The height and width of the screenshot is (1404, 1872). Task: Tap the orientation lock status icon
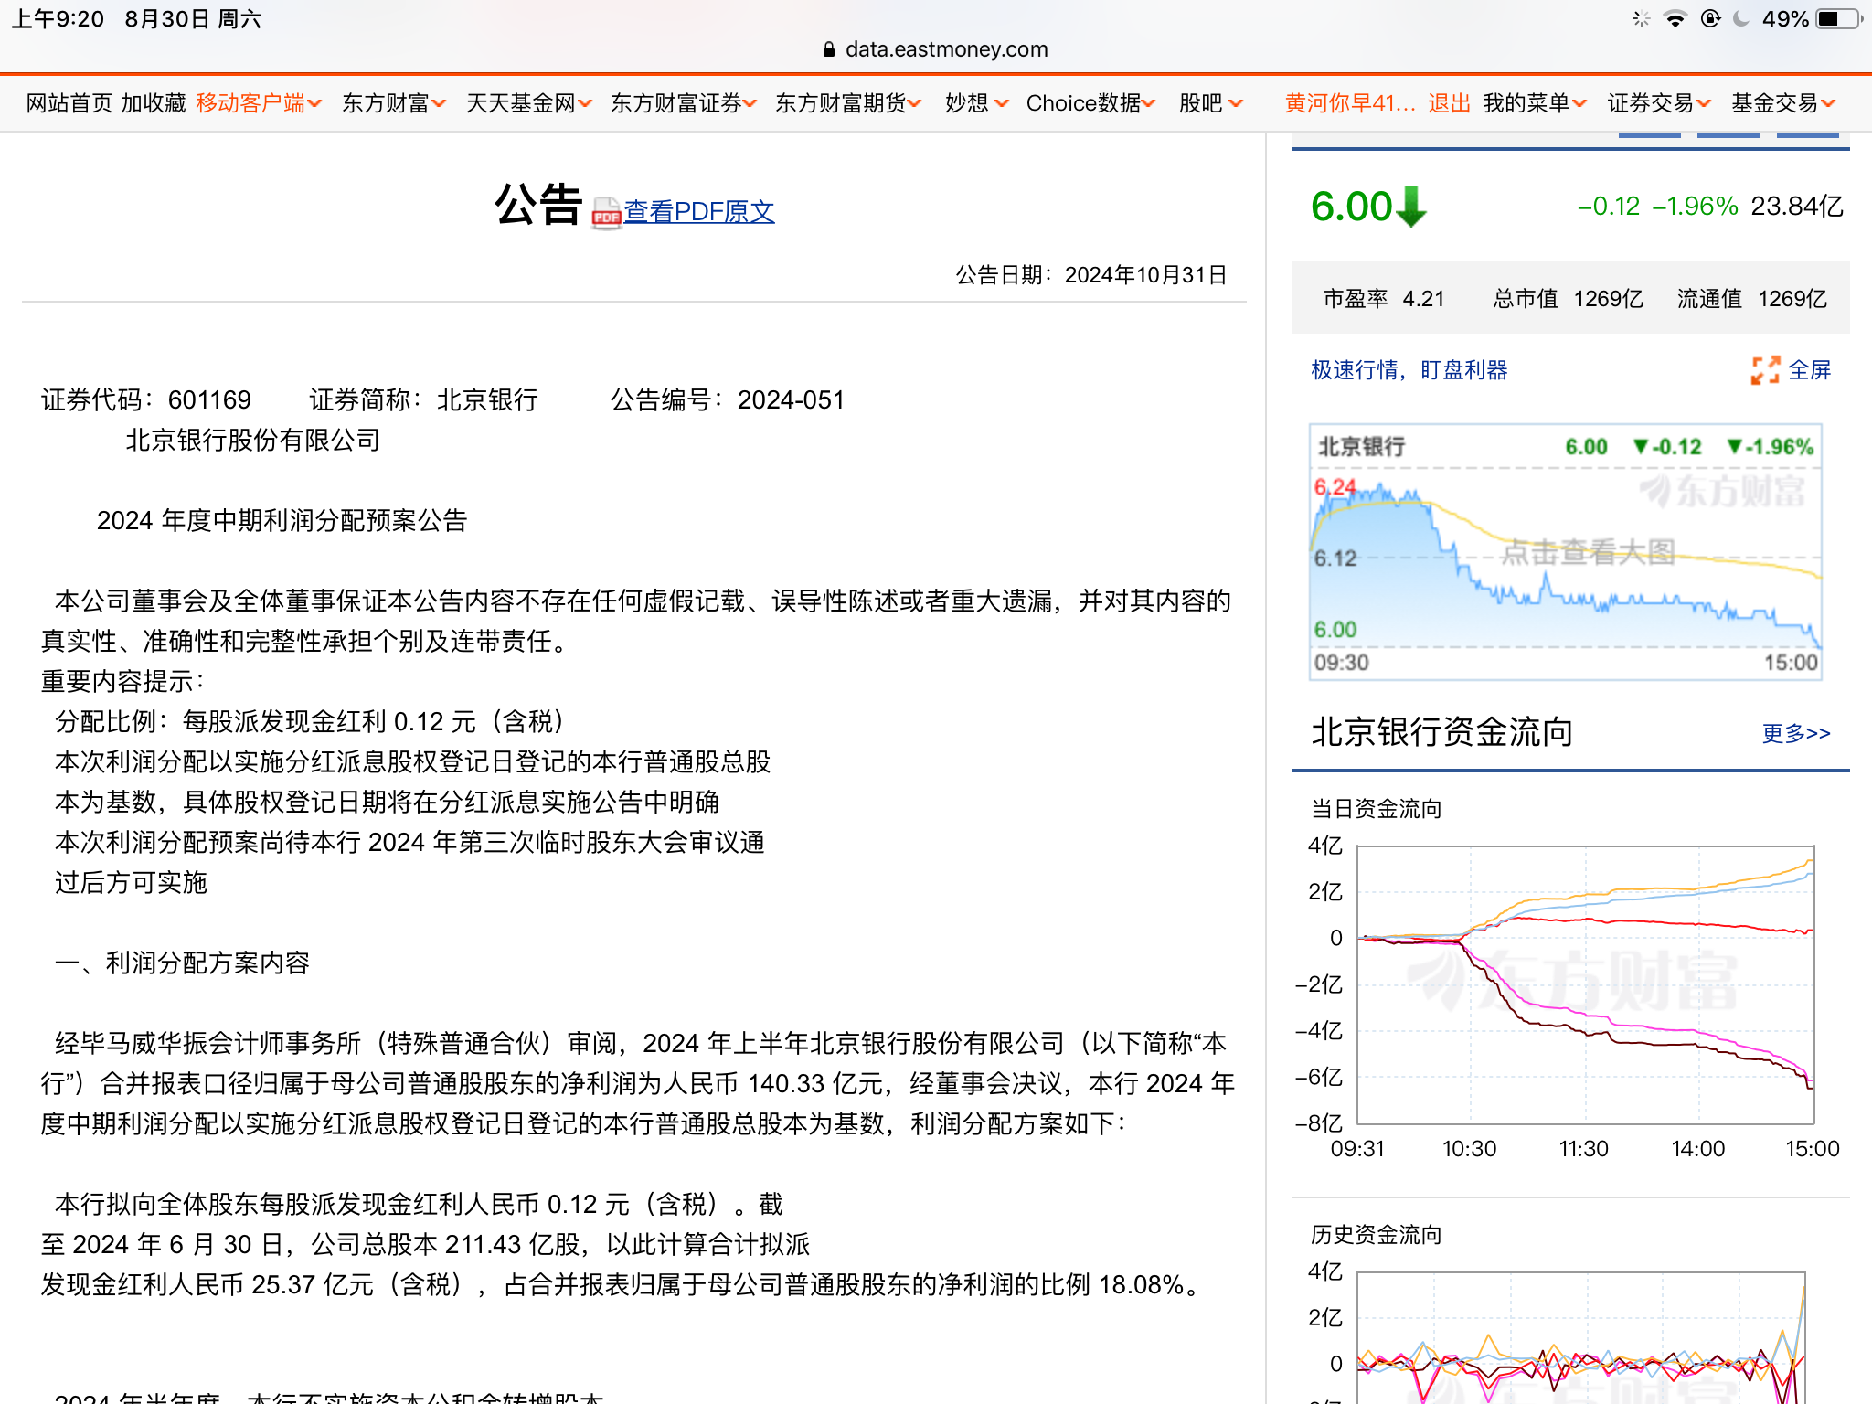(x=1710, y=19)
